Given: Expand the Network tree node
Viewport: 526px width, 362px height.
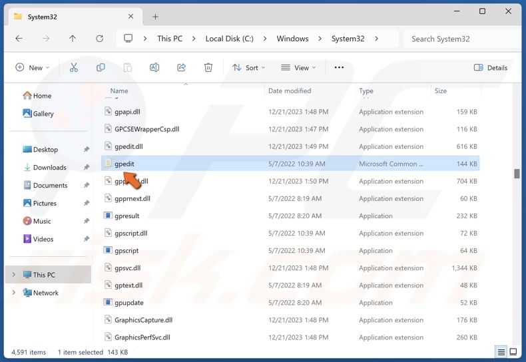Looking at the screenshot, I should pos(13,293).
